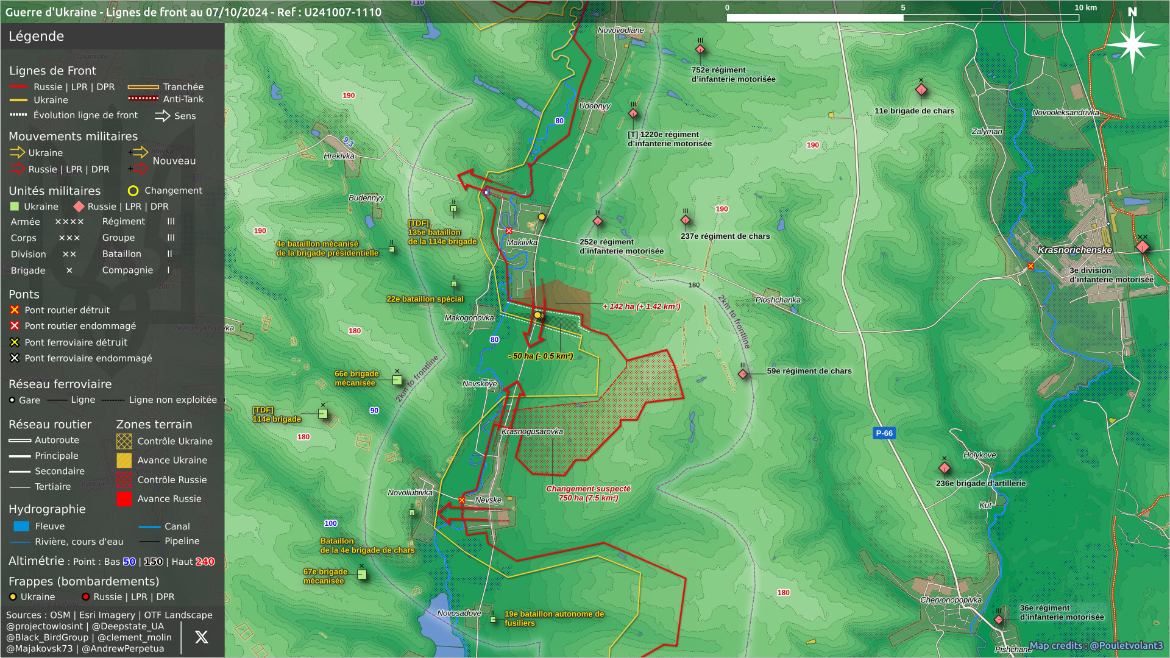The height and width of the screenshot is (658, 1170).
Task: Click the Makiivka village label
Action: pos(522,242)
